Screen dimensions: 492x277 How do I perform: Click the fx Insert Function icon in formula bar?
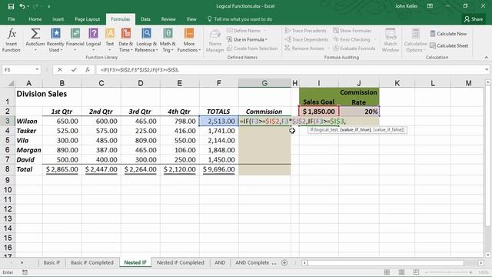88,70
